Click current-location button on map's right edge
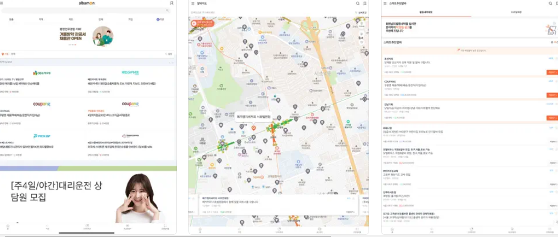 click(x=362, y=33)
